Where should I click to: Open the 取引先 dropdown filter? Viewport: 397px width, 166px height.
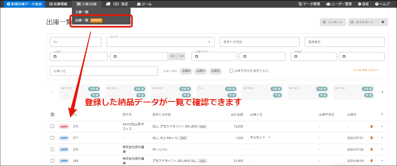(209, 42)
